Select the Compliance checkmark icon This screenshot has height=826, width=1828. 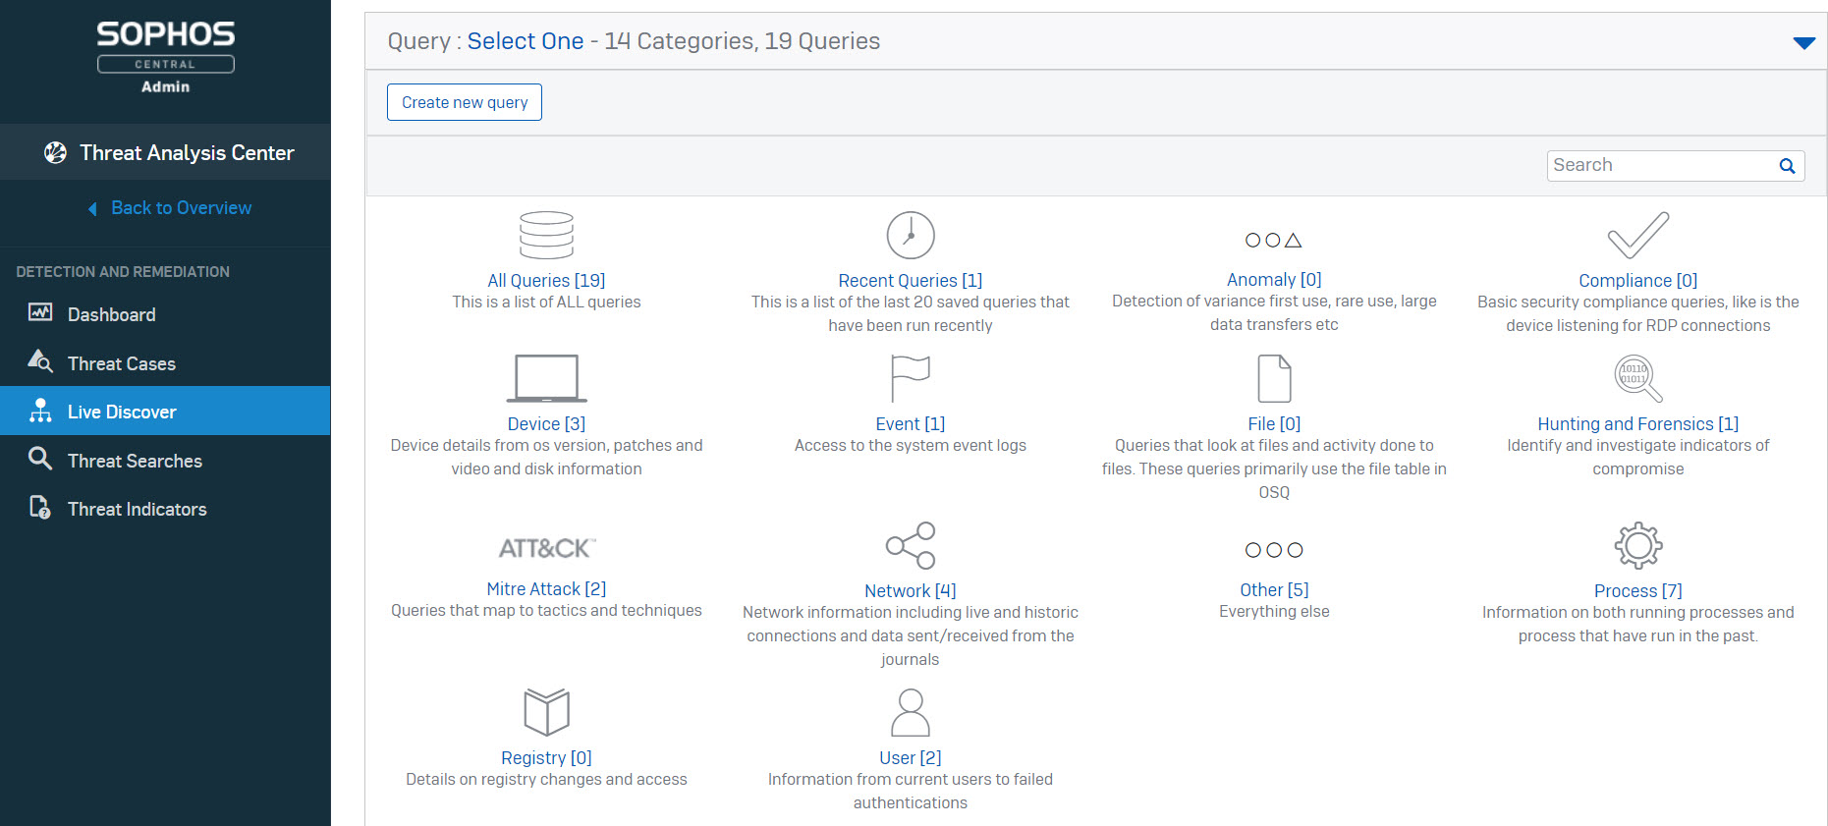[1637, 236]
